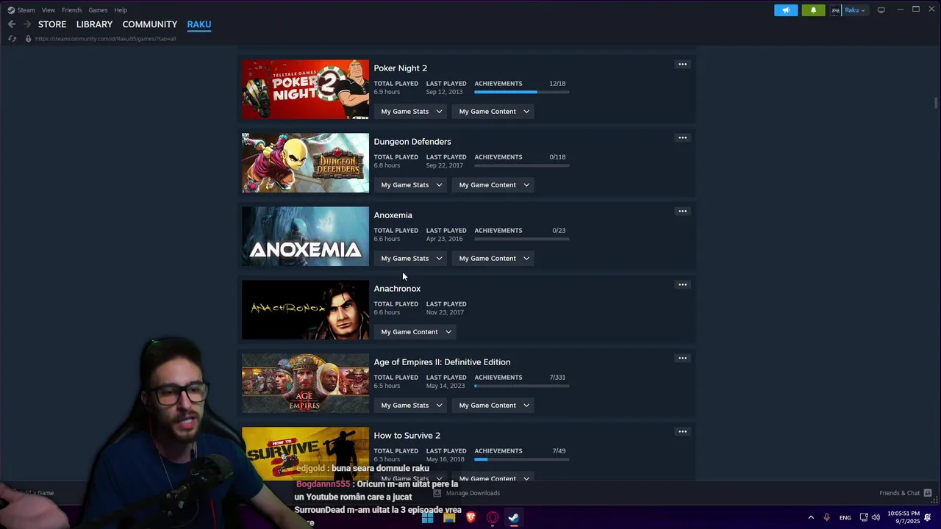Expand My Game Content for Poker Night 2
The width and height of the screenshot is (941, 529).
(x=494, y=112)
